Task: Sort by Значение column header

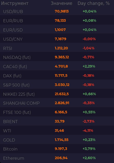Action: pos(61,3)
